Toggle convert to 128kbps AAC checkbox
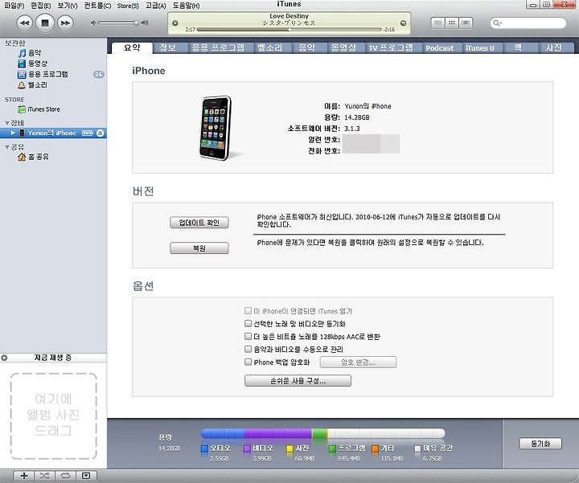The height and width of the screenshot is (483, 579). 248,336
